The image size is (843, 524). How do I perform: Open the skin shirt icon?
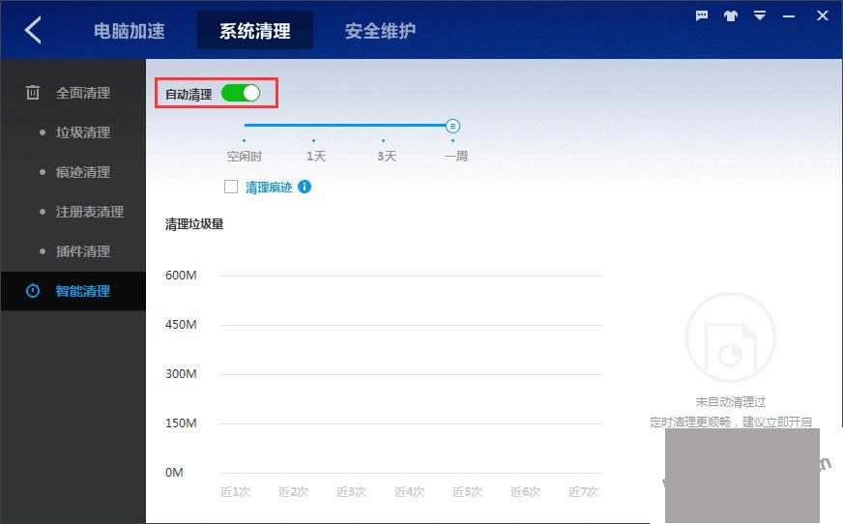[x=731, y=15]
